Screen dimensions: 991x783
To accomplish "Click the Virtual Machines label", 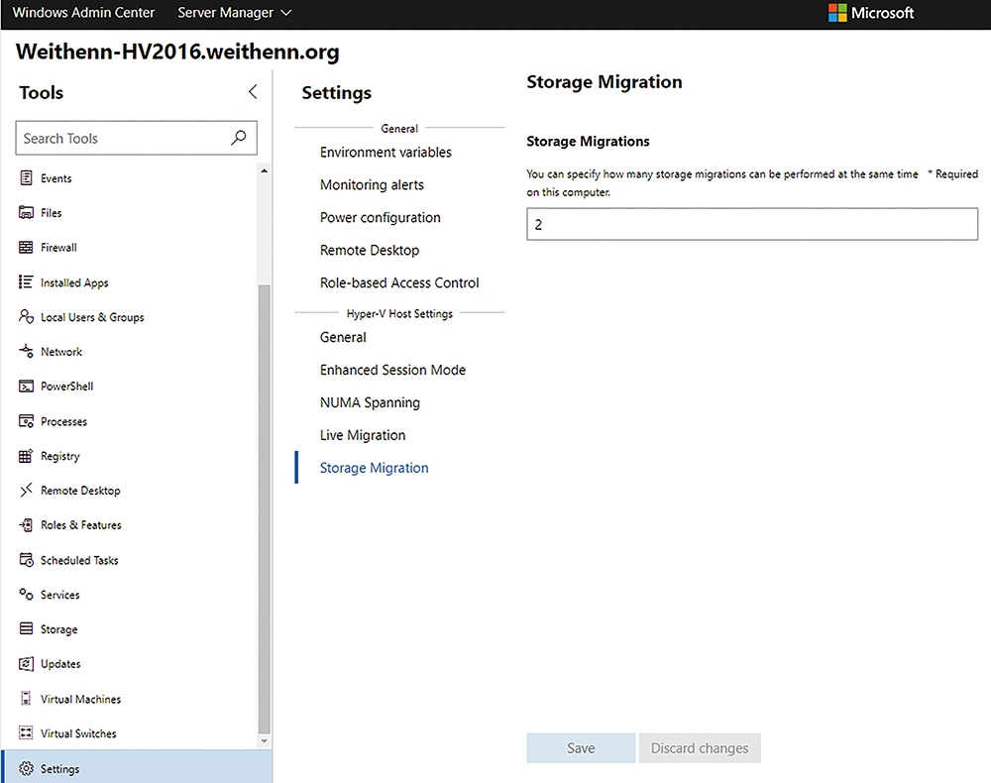I will click(80, 699).
